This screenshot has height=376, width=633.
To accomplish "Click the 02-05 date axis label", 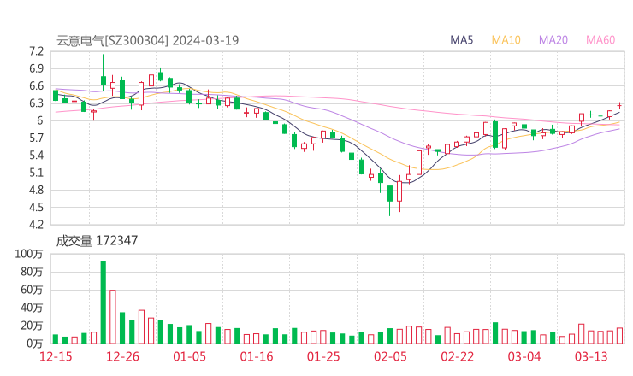I will point(390,356).
